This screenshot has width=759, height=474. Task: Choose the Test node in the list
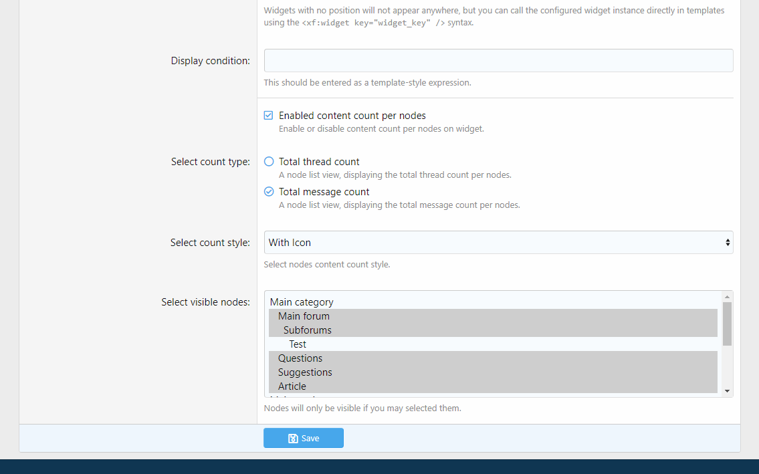pyautogui.click(x=298, y=344)
